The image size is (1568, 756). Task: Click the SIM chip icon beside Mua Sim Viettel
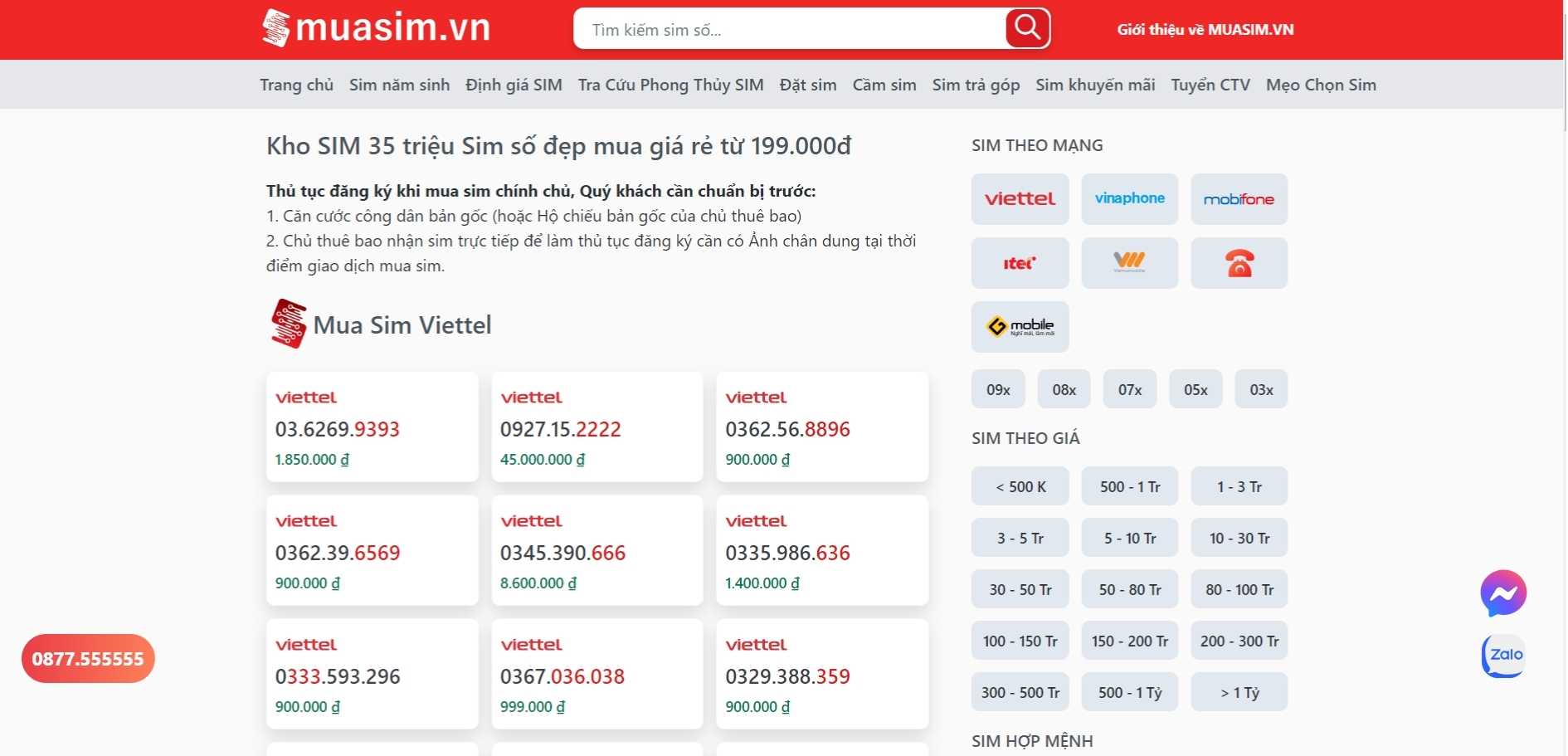point(288,324)
